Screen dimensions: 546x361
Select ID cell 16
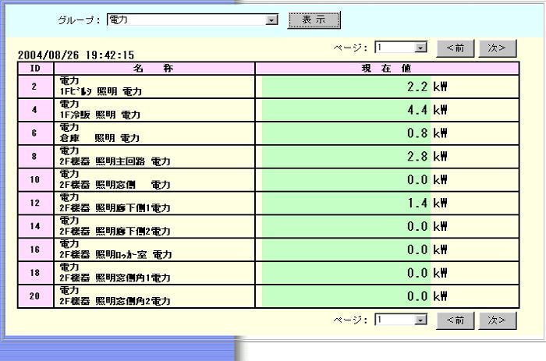pyautogui.click(x=36, y=250)
